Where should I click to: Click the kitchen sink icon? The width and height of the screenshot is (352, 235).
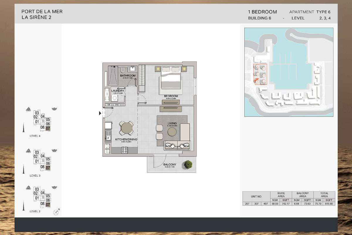pos(108,136)
